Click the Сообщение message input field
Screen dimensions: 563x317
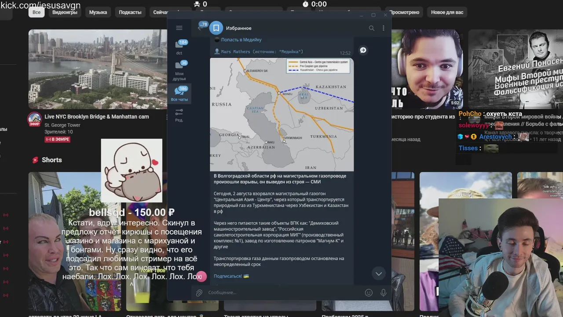[284, 293]
